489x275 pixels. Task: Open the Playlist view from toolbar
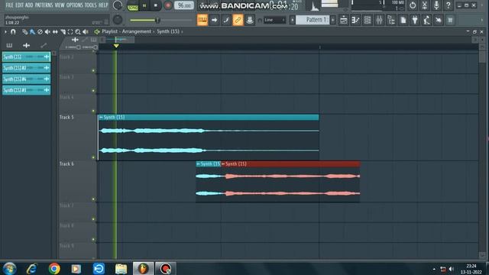coord(343,20)
